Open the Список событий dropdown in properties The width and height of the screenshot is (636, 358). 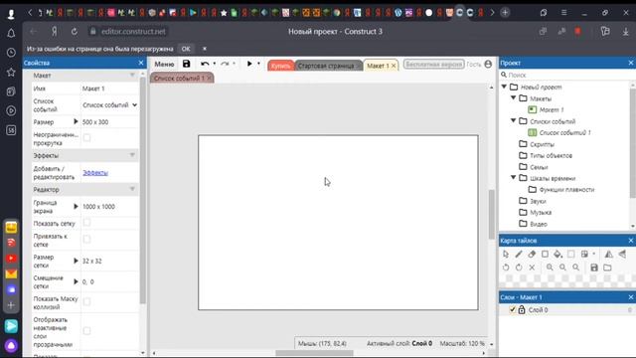tap(109, 105)
